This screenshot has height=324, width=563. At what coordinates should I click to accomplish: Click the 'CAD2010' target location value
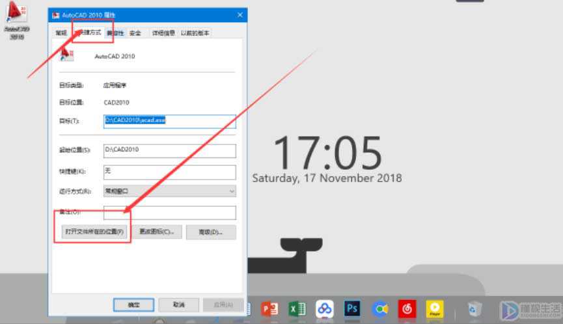point(117,103)
